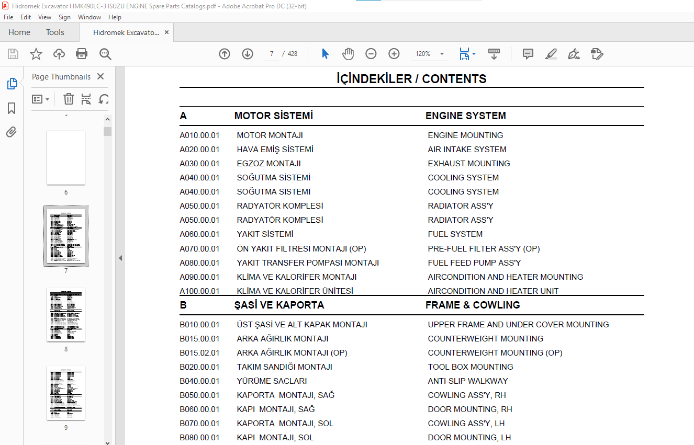This screenshot has height=445, width=694.
Task: Select the highlight text pen tool
Action: pos(551,54)
